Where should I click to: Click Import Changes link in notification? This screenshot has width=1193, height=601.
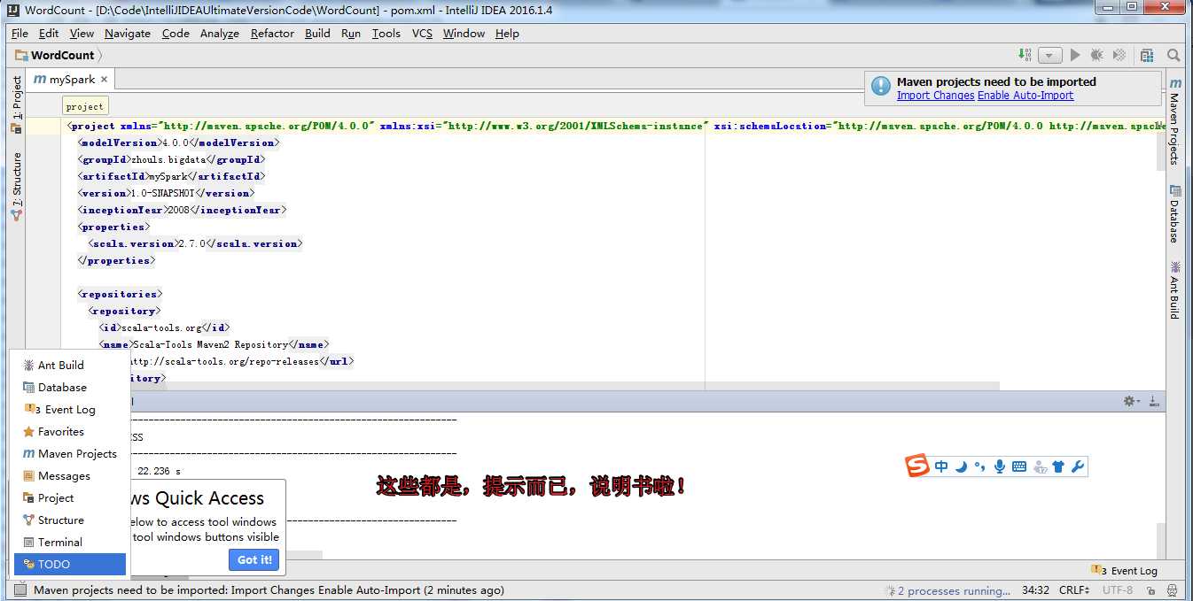(935, 96)
